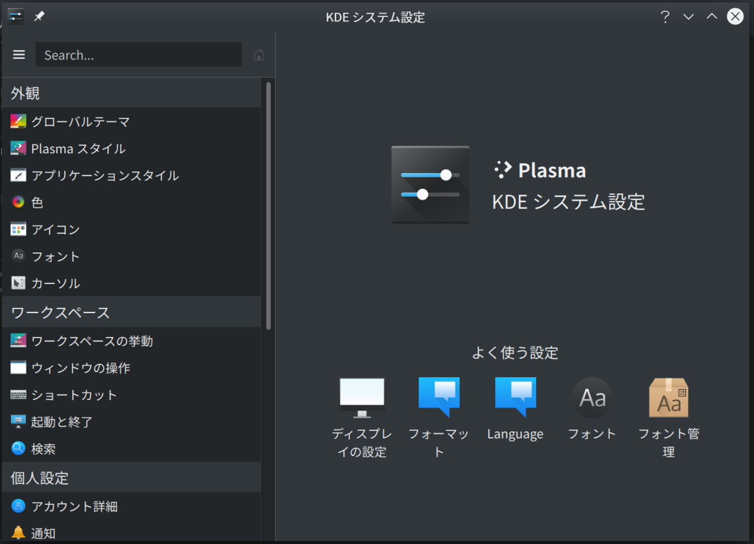Screen dimensions: 754x544
Task: Select the ワークスペースの挙動 text entry
Action: [x=92, y=341]
